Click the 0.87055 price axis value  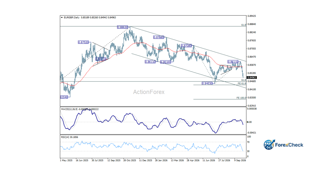click(252, 49)
